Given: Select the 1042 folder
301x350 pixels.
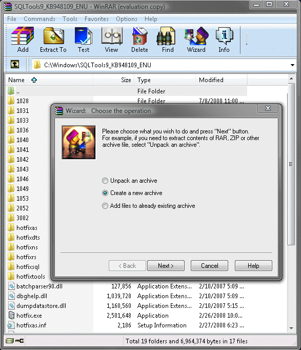Looking at the screenshot, I should click(18, 160).
